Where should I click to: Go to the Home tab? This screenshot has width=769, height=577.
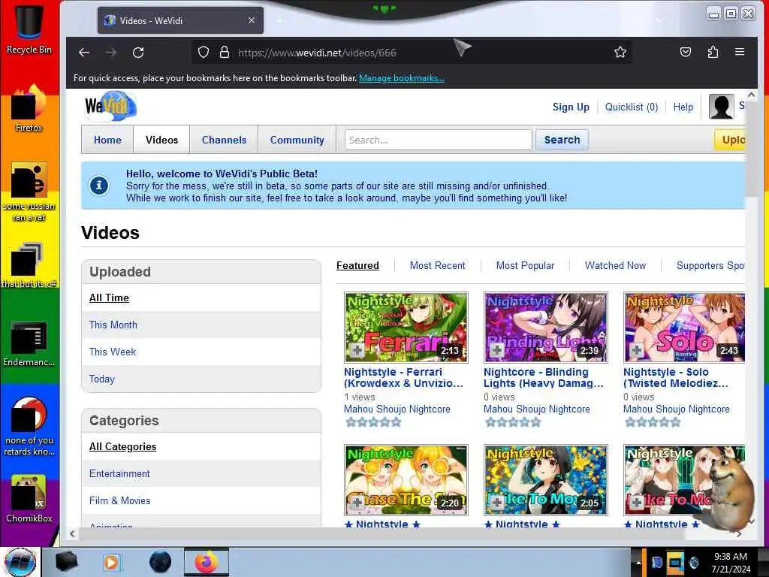[107, 140]
